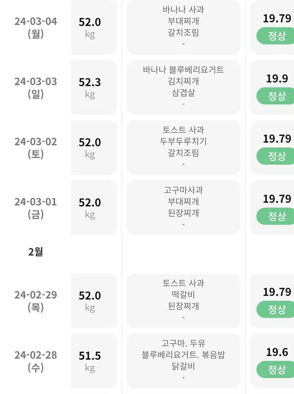This screenshot has height=394, width=294.
Task: Open the meal card with 닭갈비
Action: [183, 361]
